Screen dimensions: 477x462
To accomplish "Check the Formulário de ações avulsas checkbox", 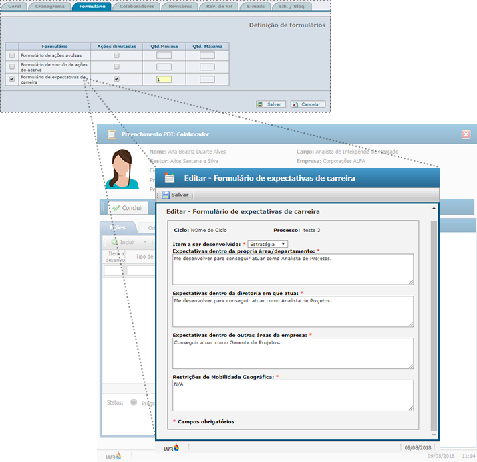I will click(11, 55).
